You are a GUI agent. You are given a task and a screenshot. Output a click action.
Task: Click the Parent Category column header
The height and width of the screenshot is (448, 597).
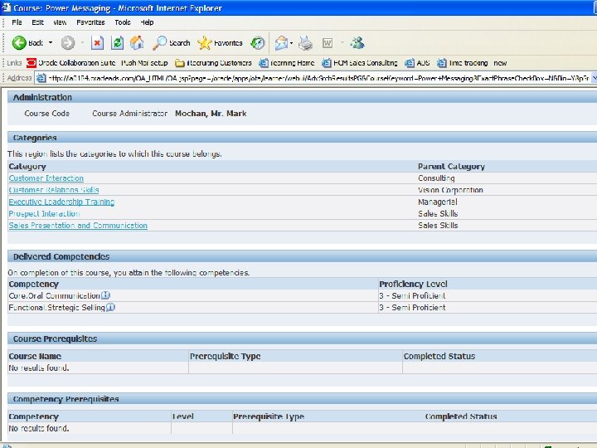click(451, 167)
